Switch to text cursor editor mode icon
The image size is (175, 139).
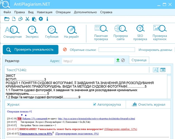[x=156, y=70]
